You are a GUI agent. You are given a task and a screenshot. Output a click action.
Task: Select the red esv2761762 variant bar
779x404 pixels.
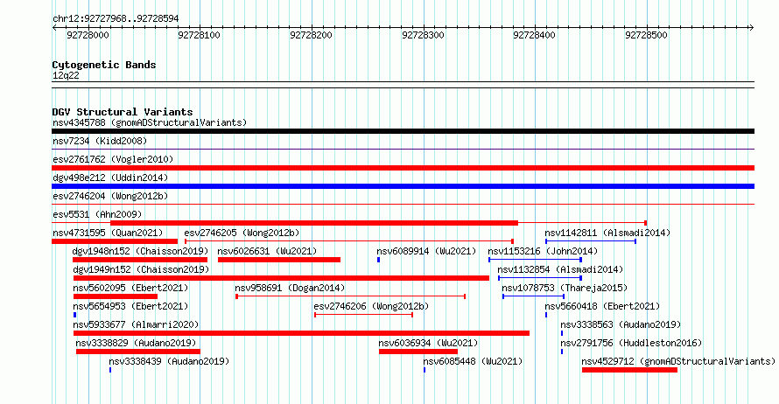tap(403, 168)
